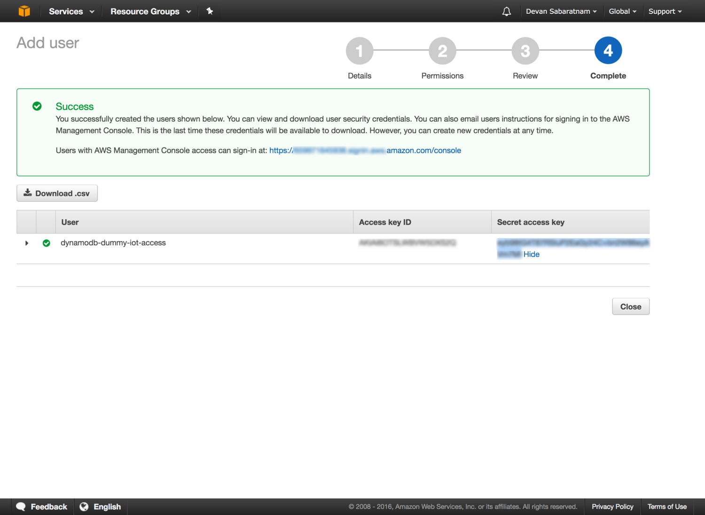Viewport: 705px width, 515px height.
Task: Go to step 2 Permissions
Action: [x=442, y=51]
